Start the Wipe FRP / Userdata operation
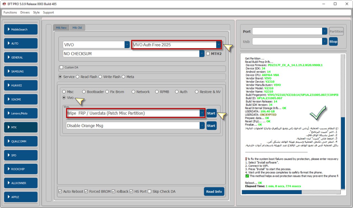 point(211,113)
